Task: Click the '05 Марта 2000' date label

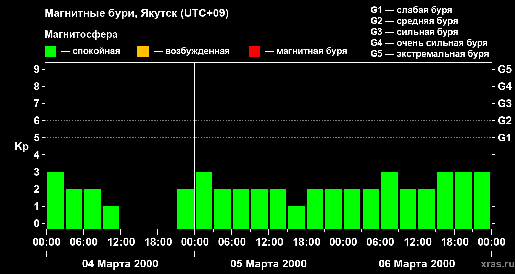Action: pyautogui.click(x=268, y=264)
